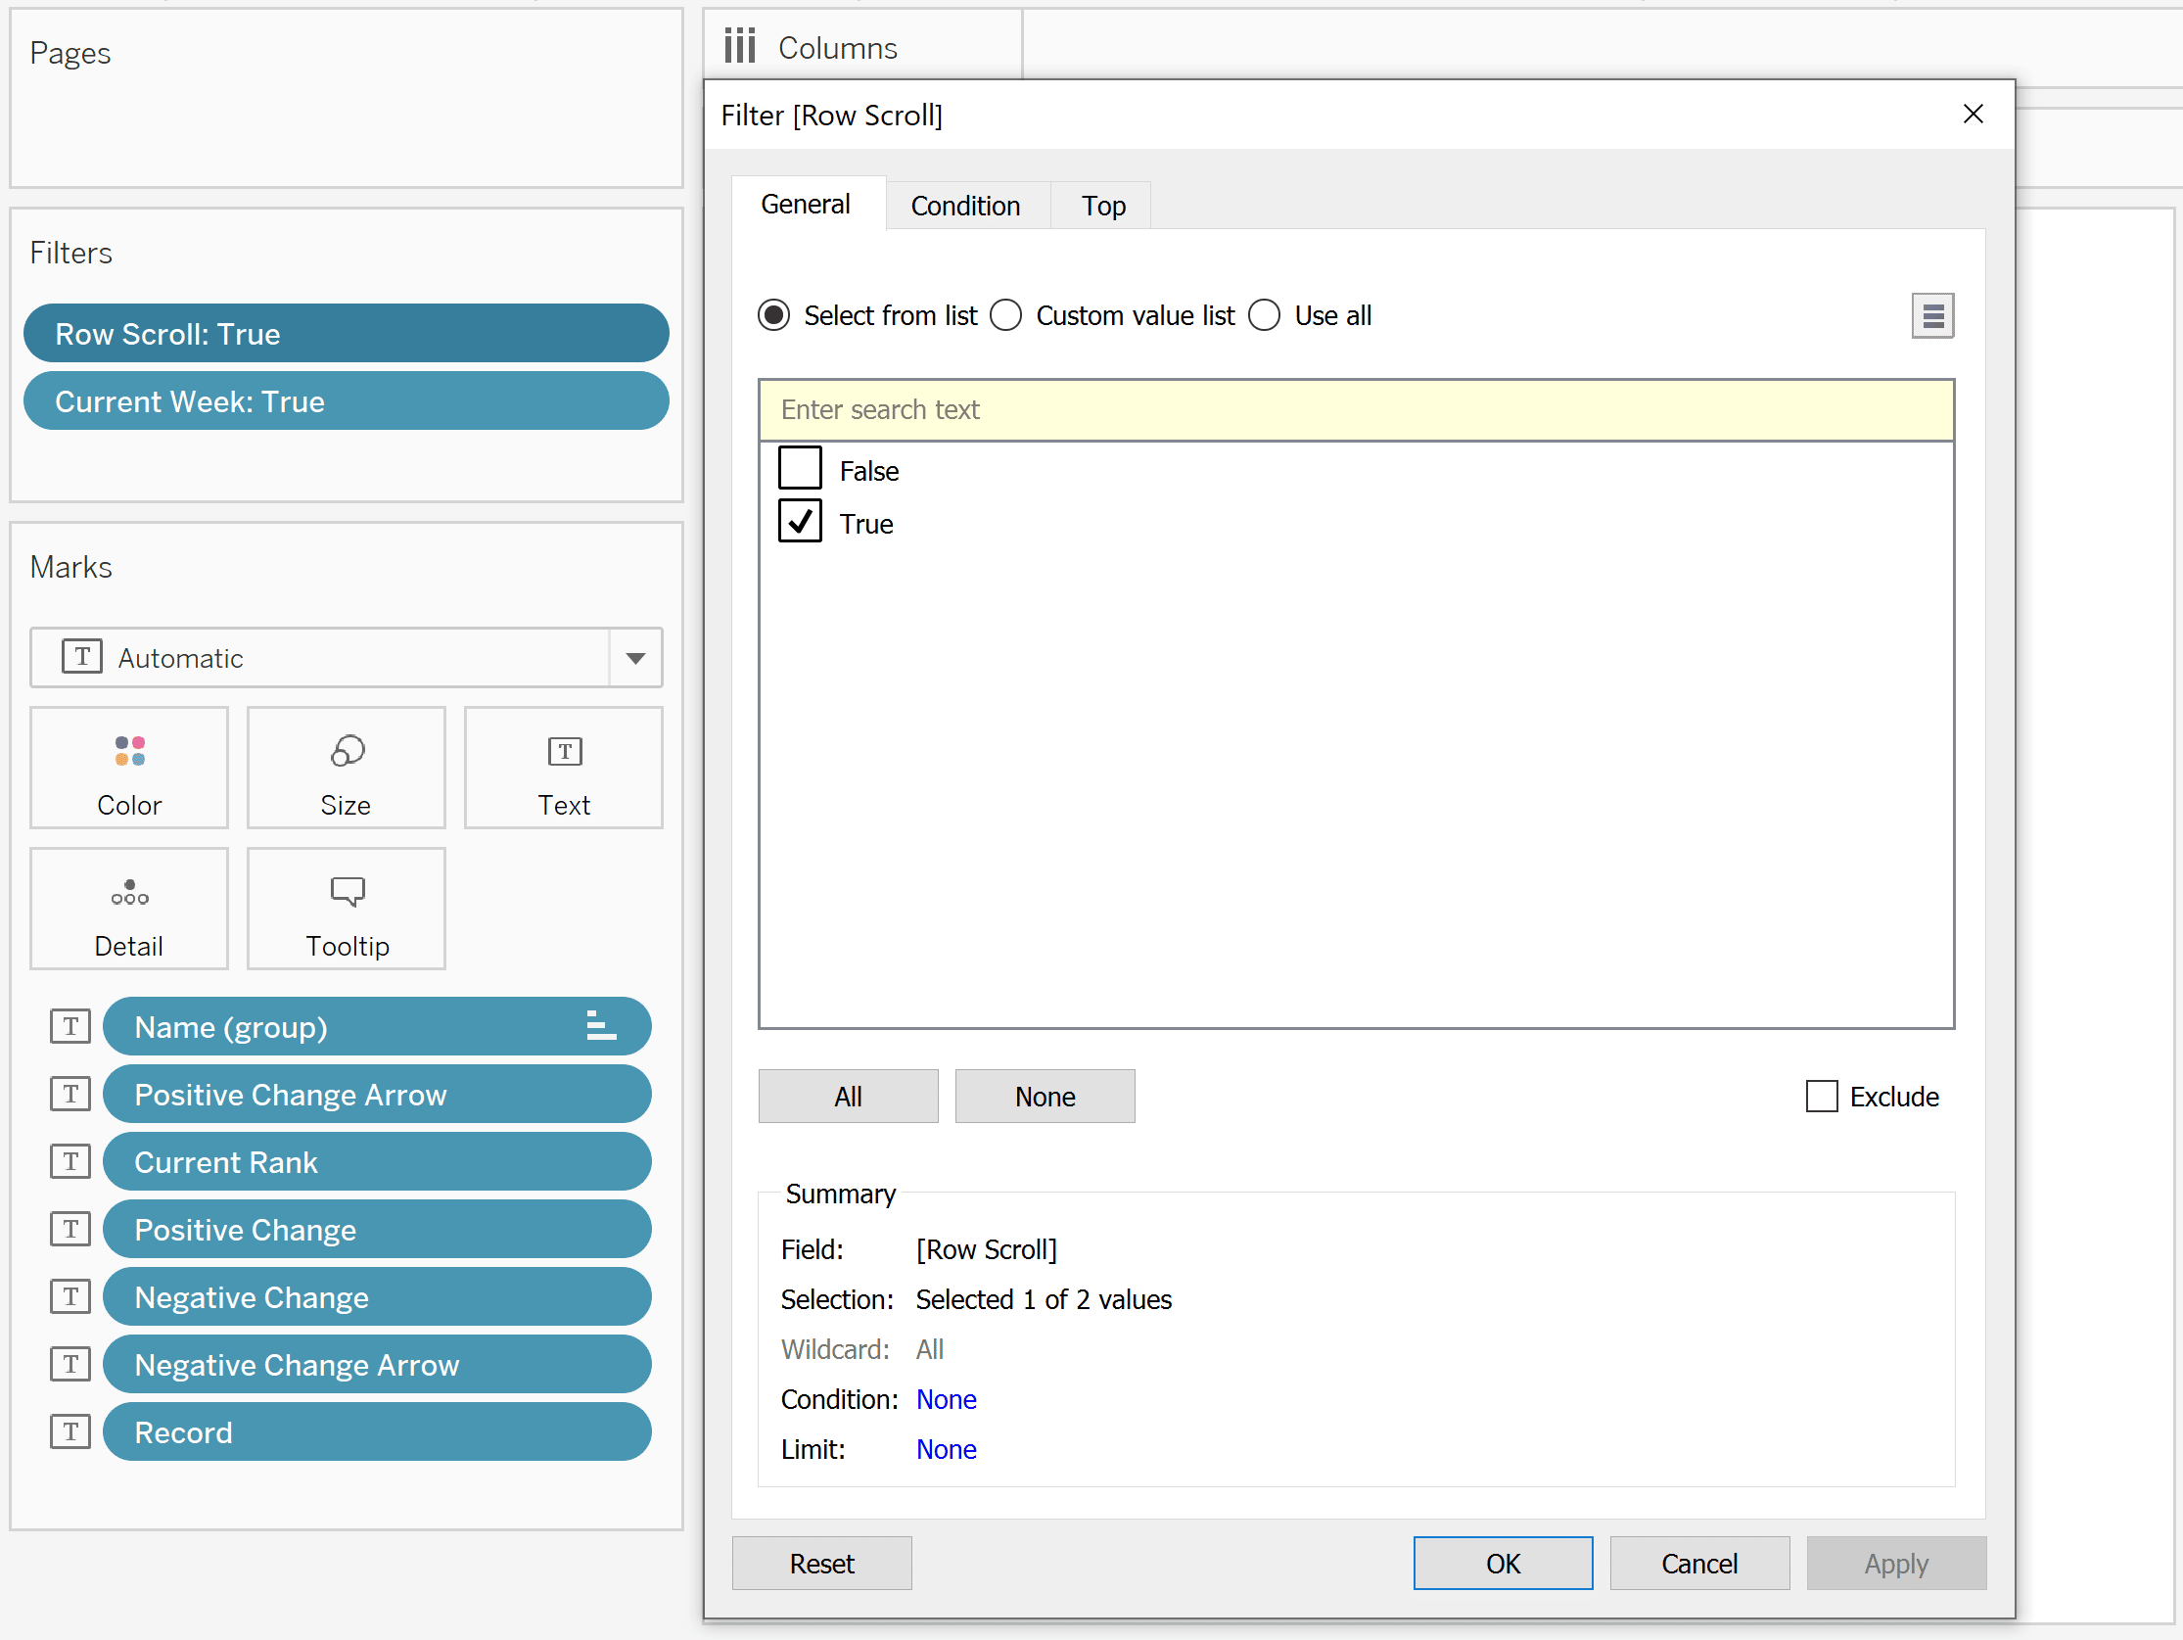Select the Negative Change pill
2183x1640 pixels.
[x=377, y=1296]
